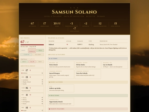
Task: Click the CON 16 ability score
Action: click(x=27, y=88)
